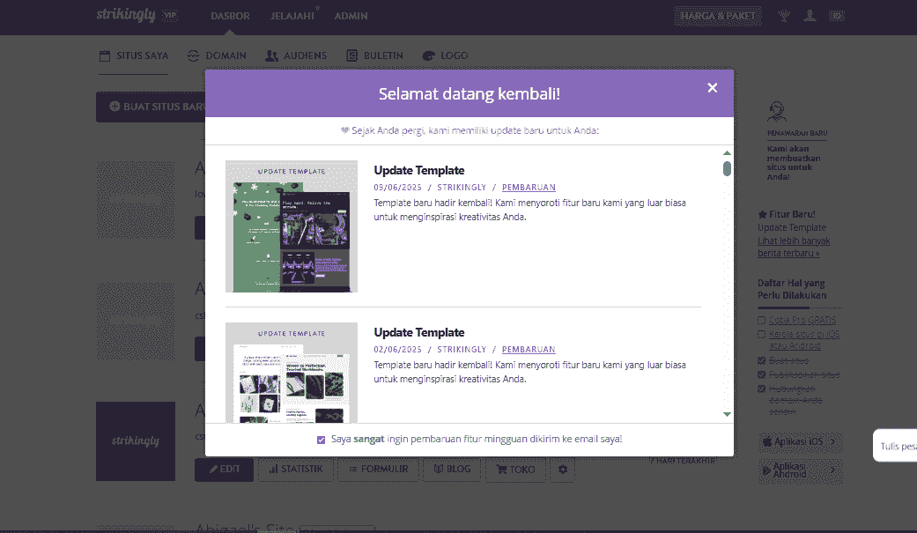Screen dimensions: 917x533
Task: Open site settings gear icon
Action: pyautogui.click(x=563, y=470)
